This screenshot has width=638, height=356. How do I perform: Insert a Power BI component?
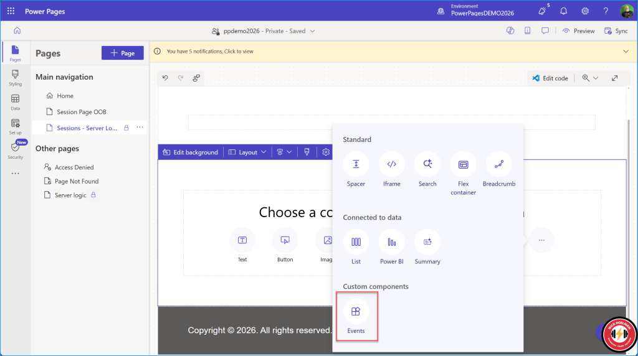[391, 242]
